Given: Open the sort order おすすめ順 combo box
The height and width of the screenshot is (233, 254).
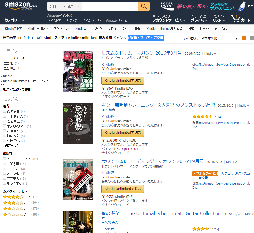Looking at the screenshot, I should click(219, 38).
